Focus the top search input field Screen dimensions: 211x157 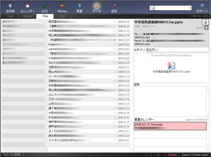171,8
